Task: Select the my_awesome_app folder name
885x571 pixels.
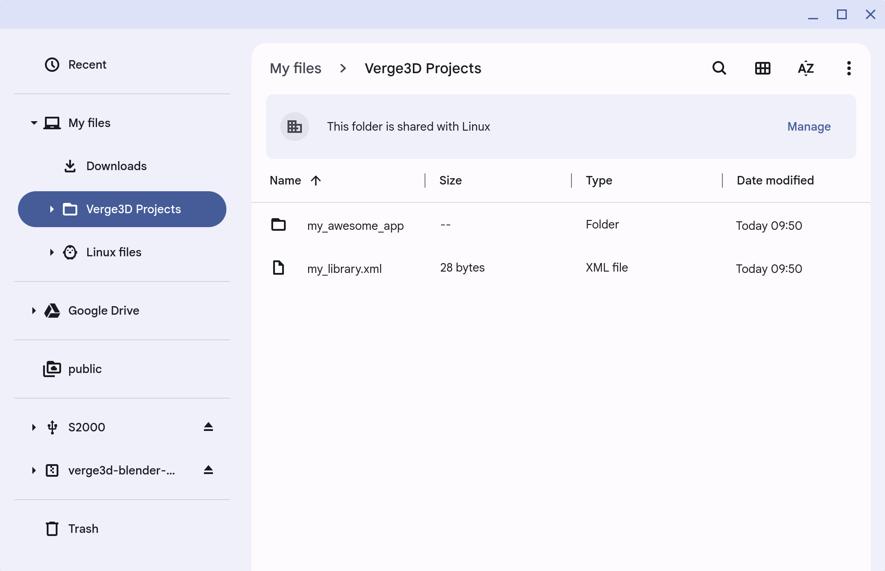Action: point(355,225)
